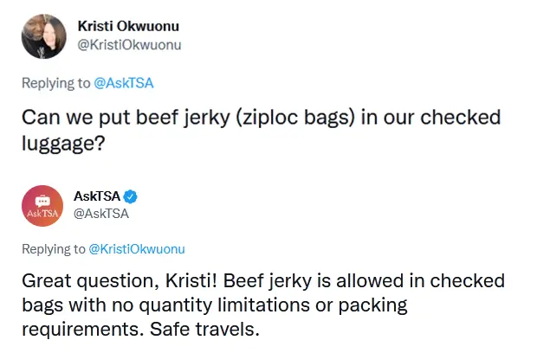Click the chat bubble icon inside AskTSA logo
This screenshot has width=537, height=353.
pyautogui.click(x=42, y=201)
